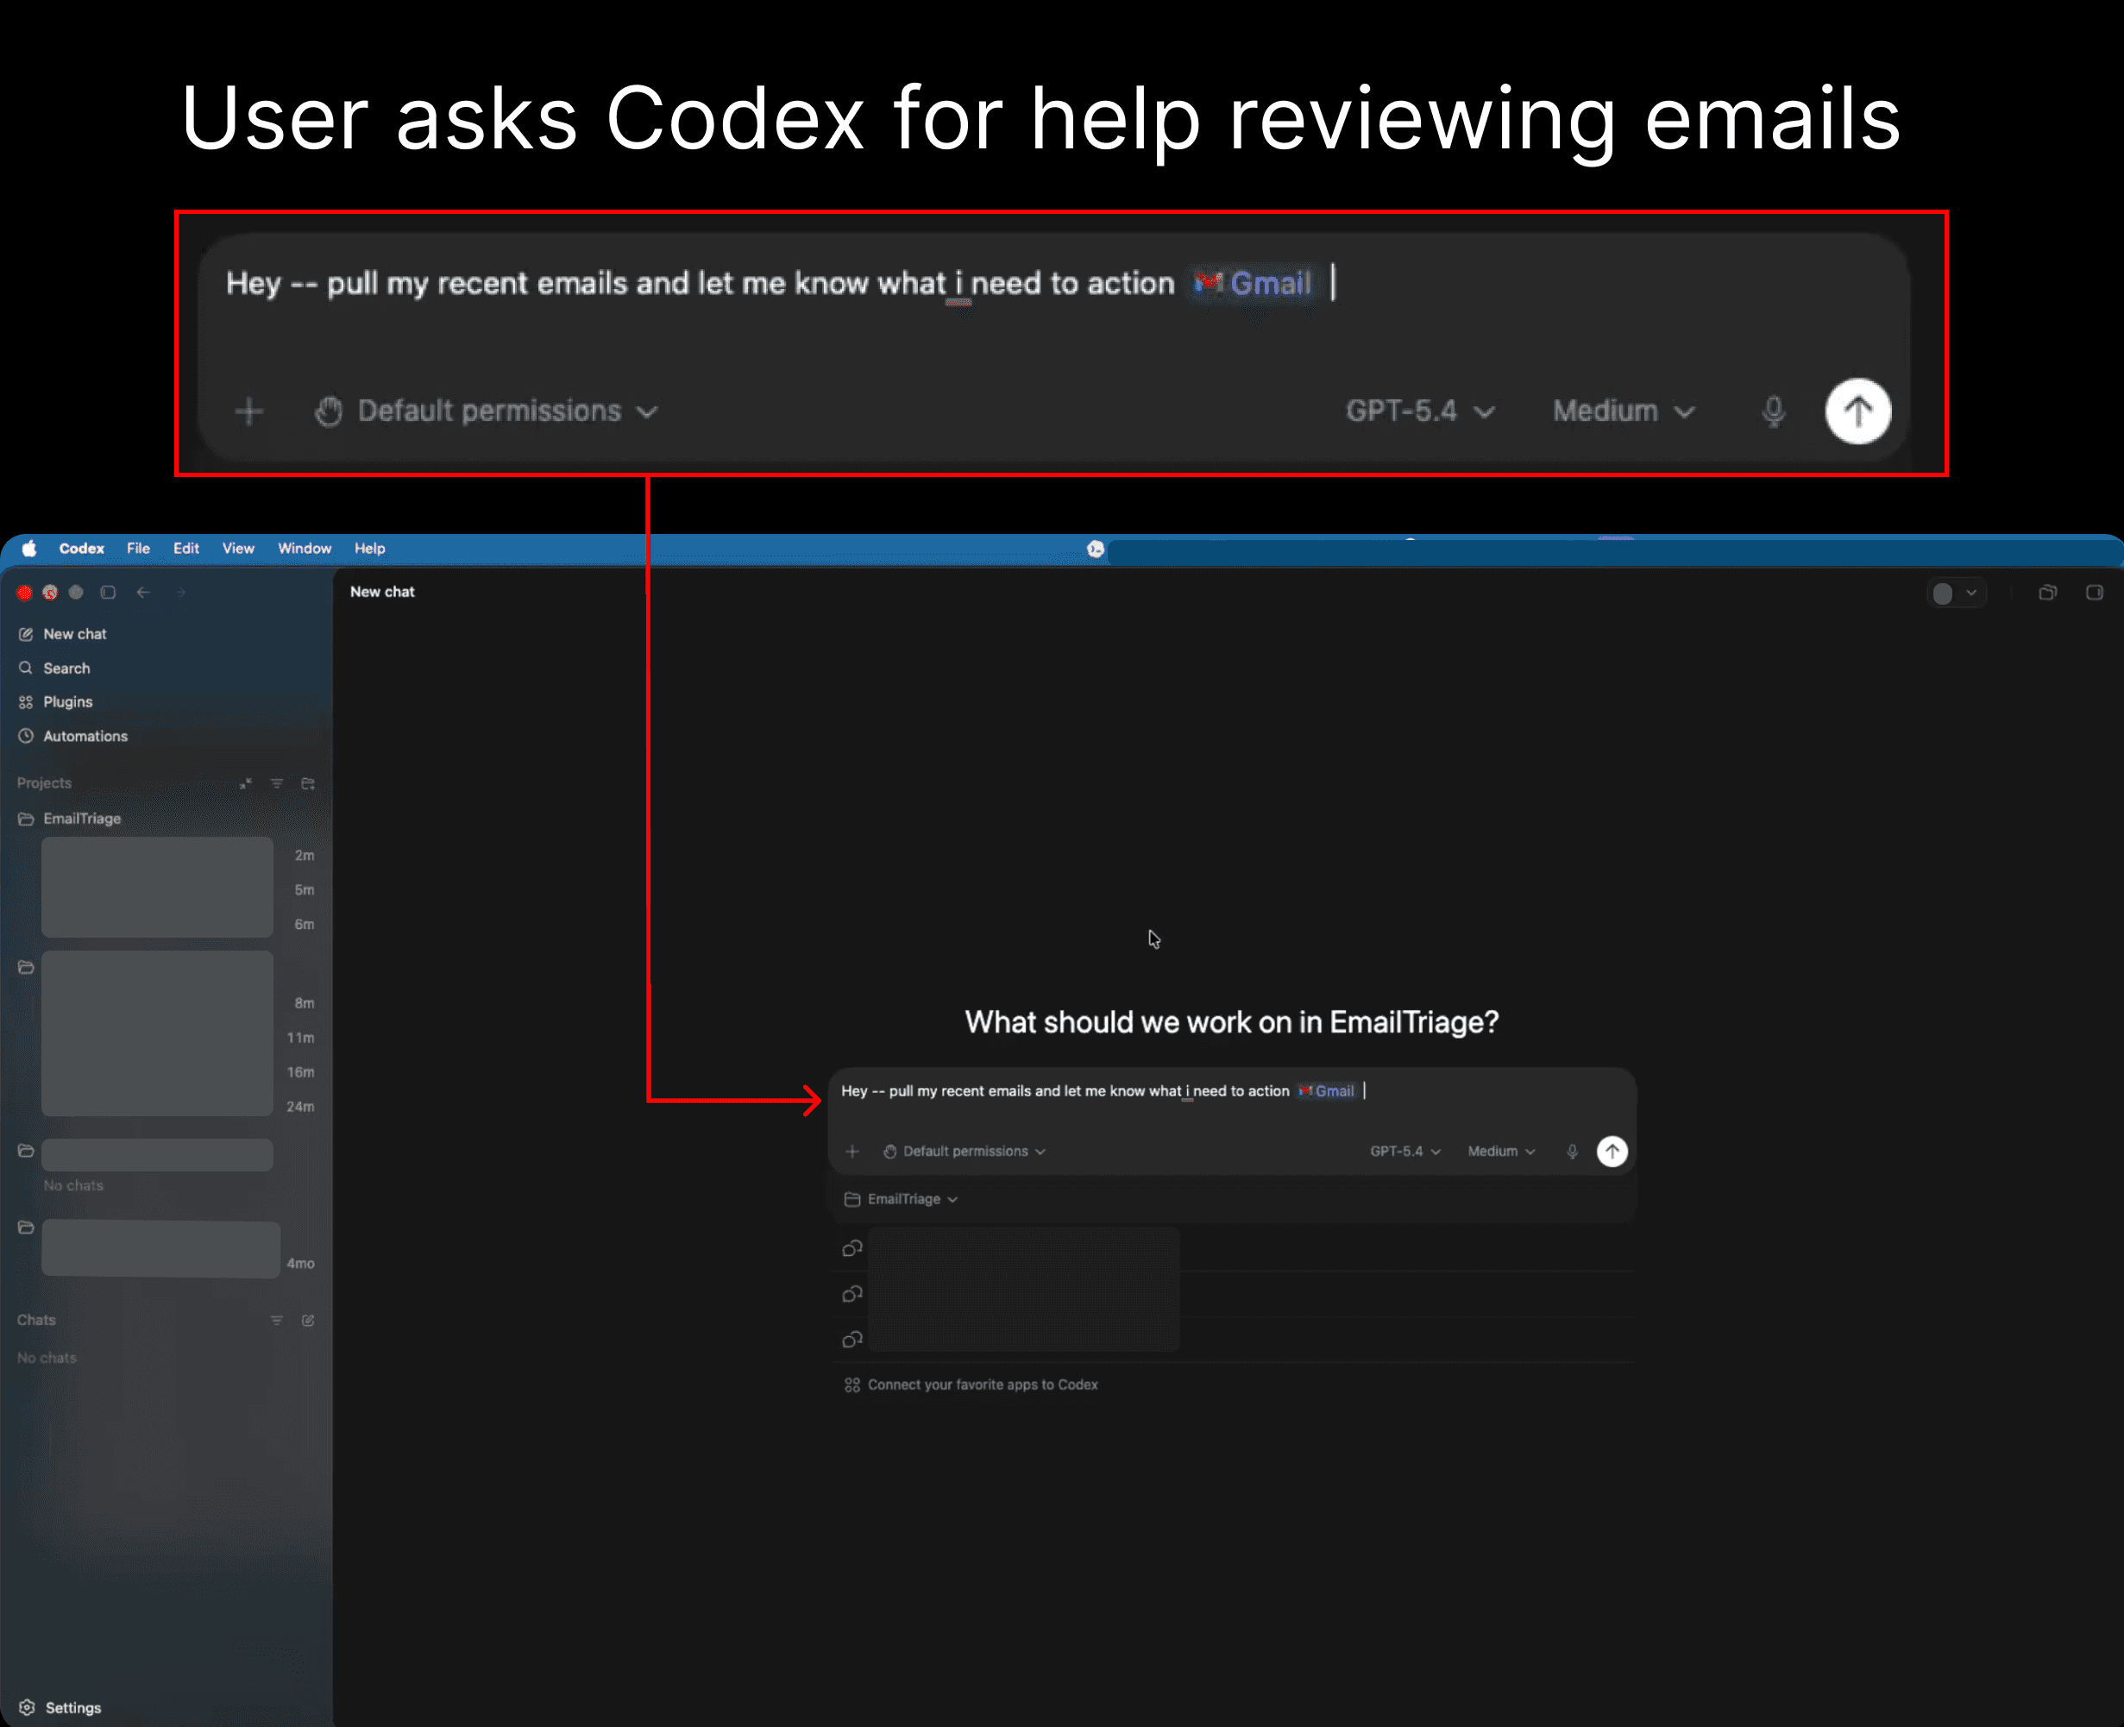Screen dimensions: 2124x1727
Task: Open Default permissions dropdown in the enlarged callout
Action: coord(487,411)
